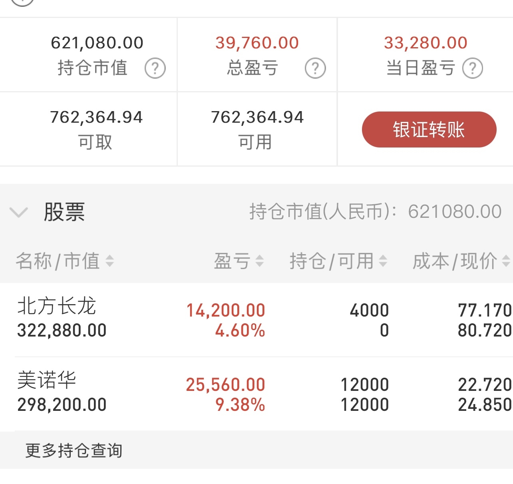Image resolution: width=513 pixels, height=484 pixels.
Task: Tap 总盈亏 value 39,760.00
Action: click(x=257, y=43)
